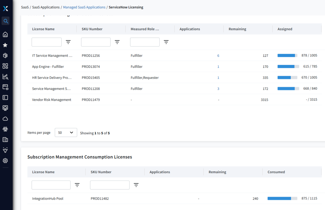Open the Analytics chart icon in sidebar
Viewport: 325px width, 210px height.
click(x=5, y=76)
